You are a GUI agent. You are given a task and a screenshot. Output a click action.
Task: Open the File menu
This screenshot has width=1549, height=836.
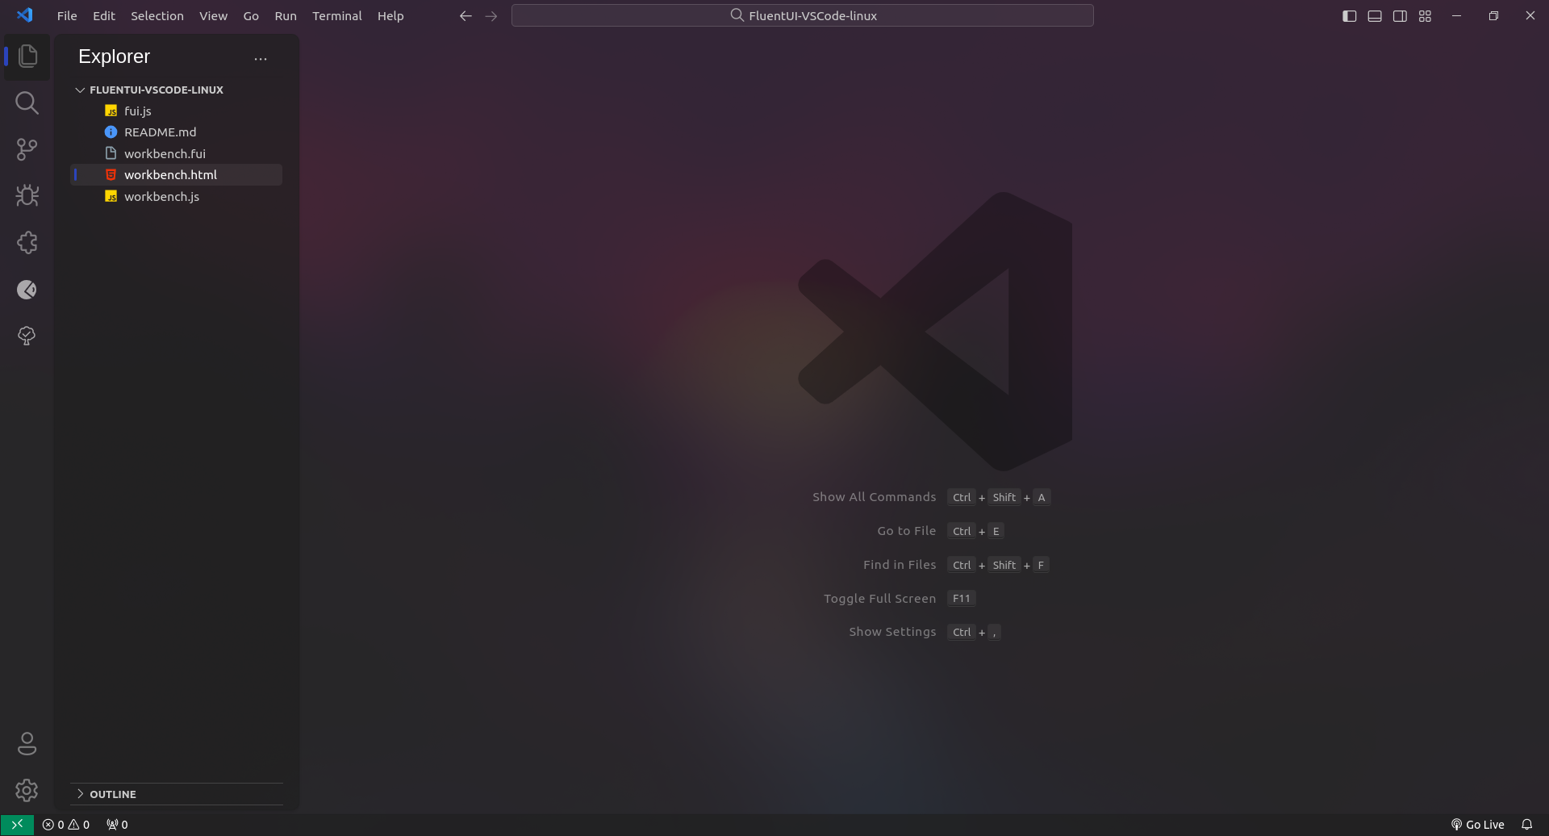[67, 15]
